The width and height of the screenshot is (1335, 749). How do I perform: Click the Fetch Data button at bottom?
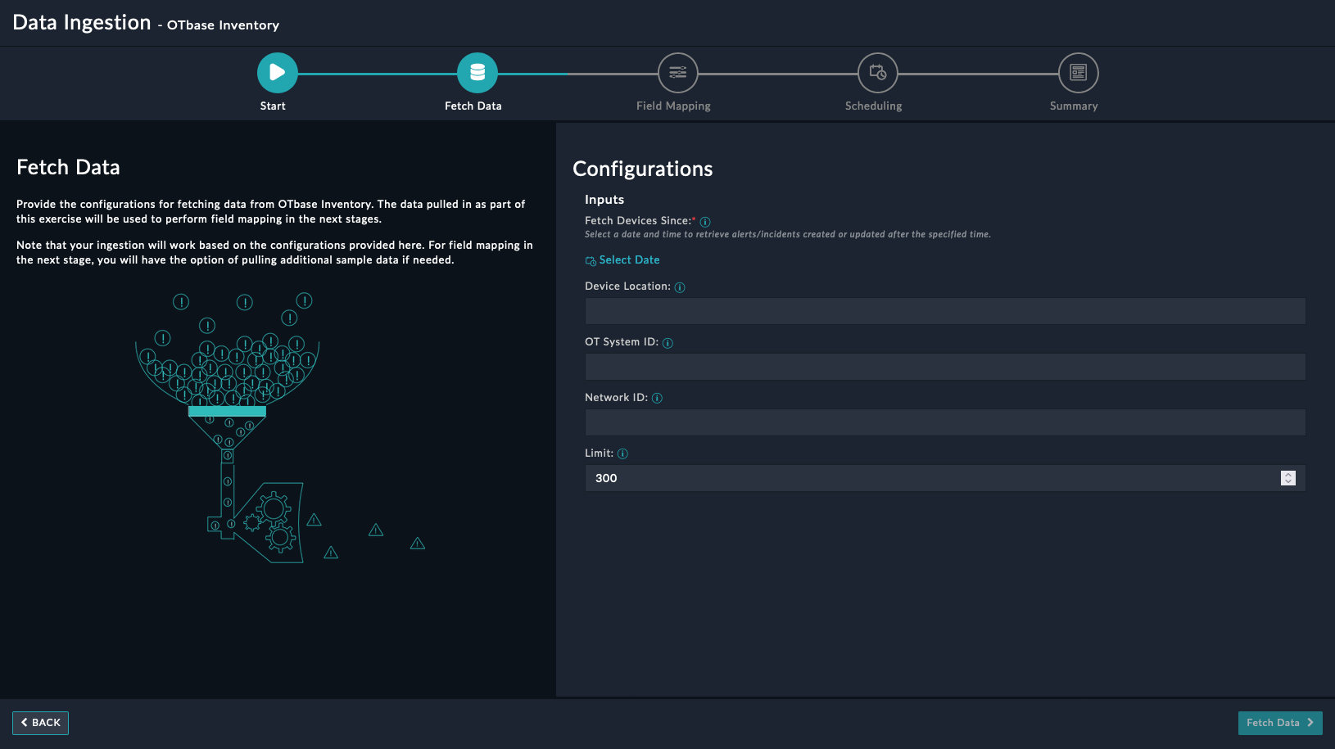(1279, 723)
